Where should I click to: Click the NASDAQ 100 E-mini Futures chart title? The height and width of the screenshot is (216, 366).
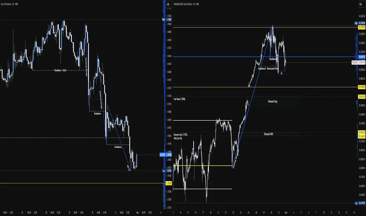click(x=186, y=4)
